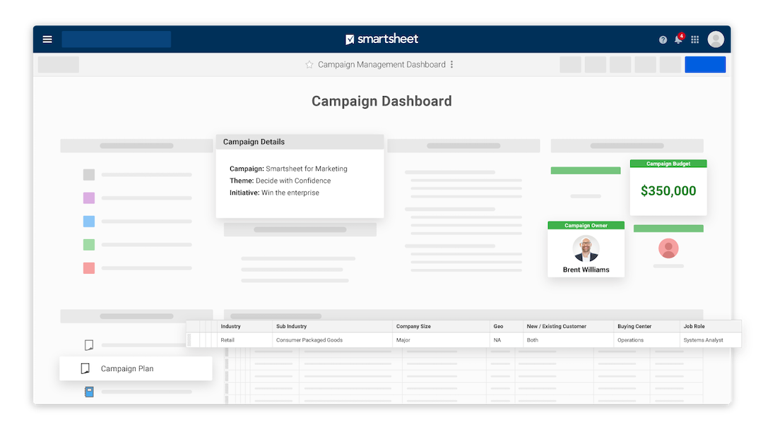Favorite the dashboard with the star icon
Image resolution: width=763 pixels, height=429 pixels.
tap(309, 65)
